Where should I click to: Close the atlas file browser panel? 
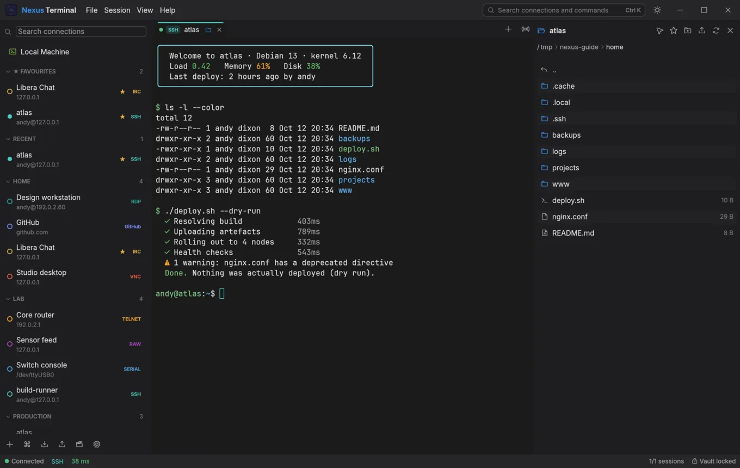(730, 30)
